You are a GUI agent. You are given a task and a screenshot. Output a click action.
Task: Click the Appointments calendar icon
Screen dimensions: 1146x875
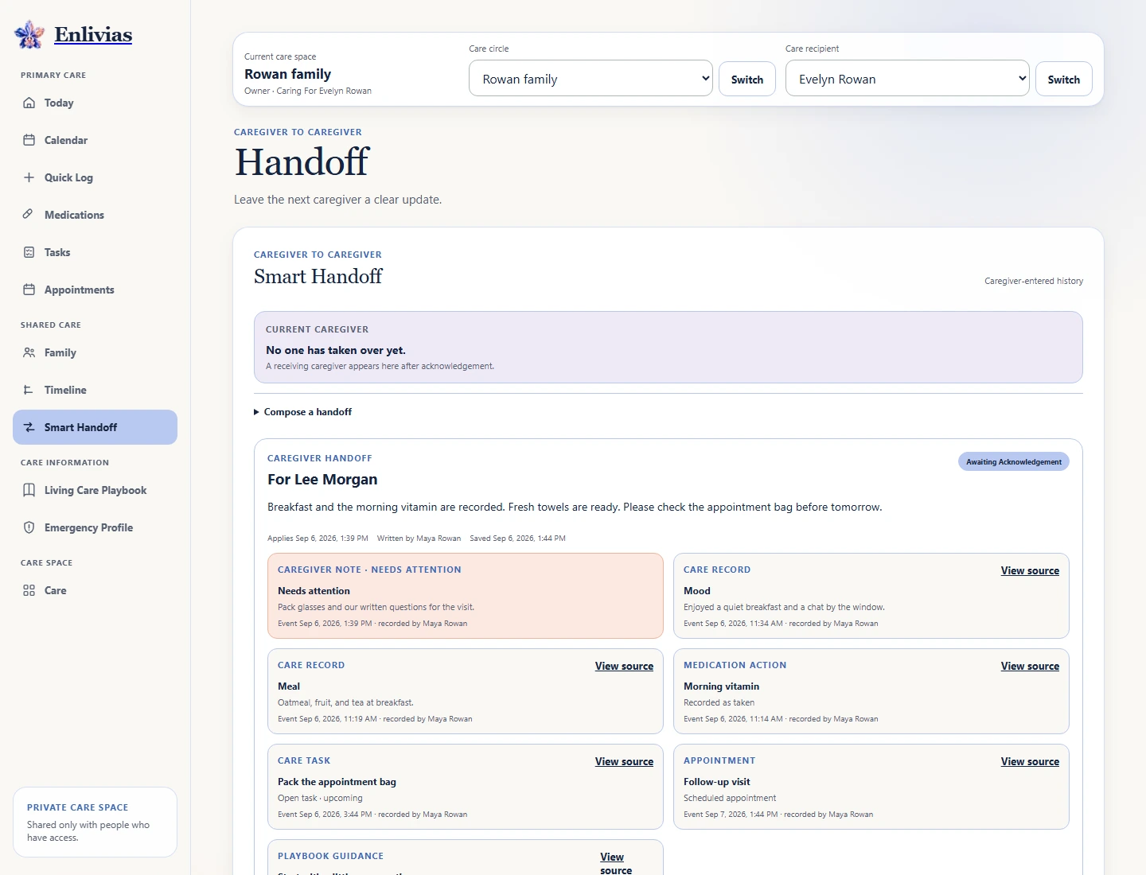click(x=29, y=290)
